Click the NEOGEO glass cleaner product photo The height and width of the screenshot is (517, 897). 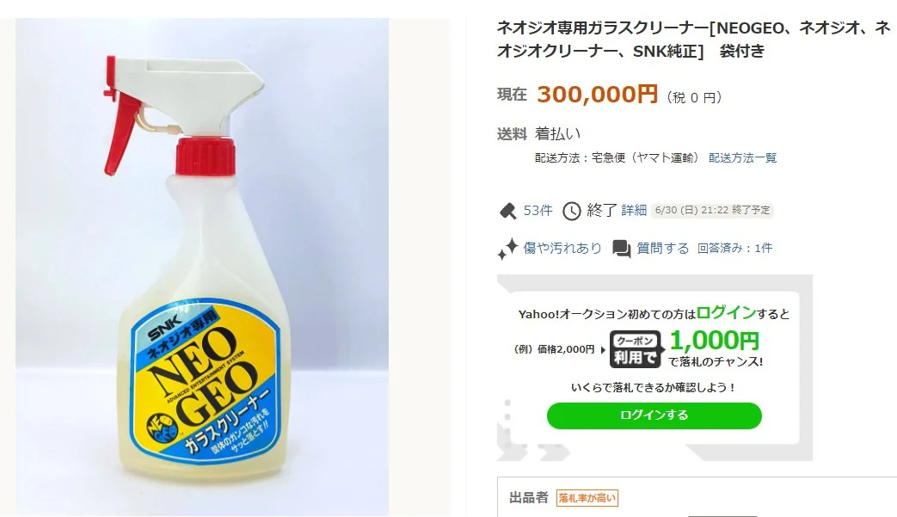(x=202, y=267)
